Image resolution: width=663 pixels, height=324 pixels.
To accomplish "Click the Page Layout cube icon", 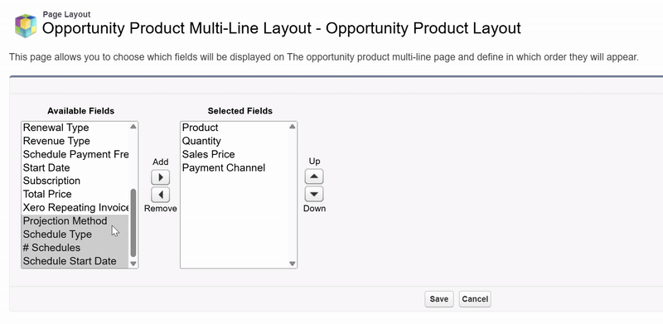I will 26,26.
